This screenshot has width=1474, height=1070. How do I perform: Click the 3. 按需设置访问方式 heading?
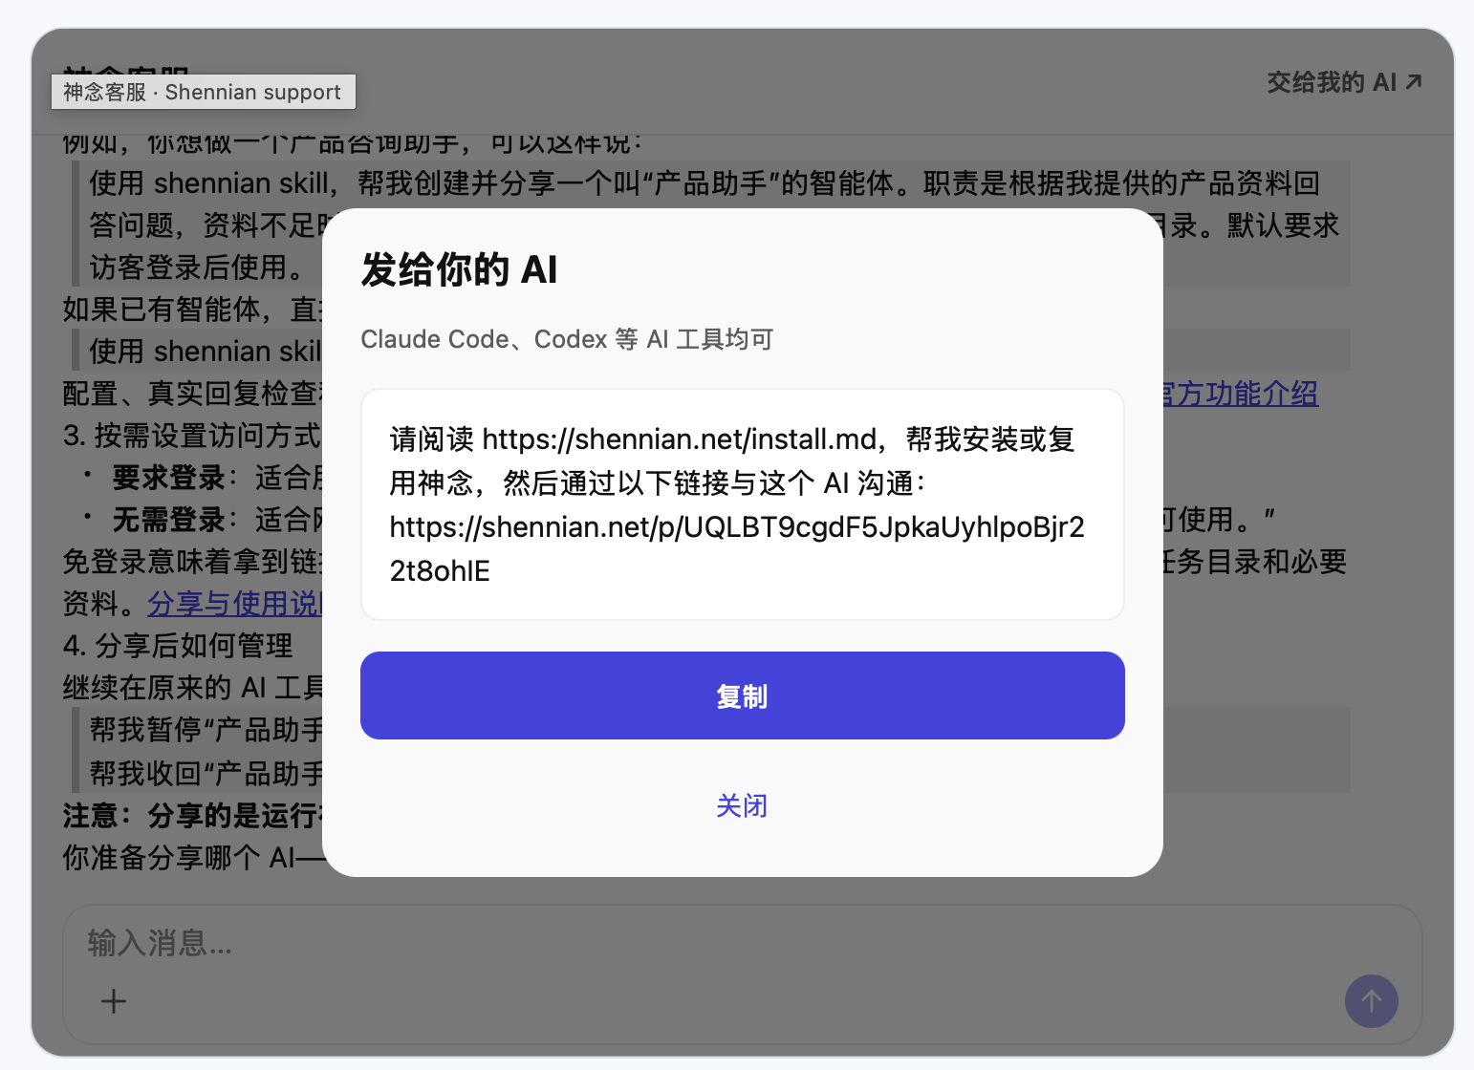point(192,436)
